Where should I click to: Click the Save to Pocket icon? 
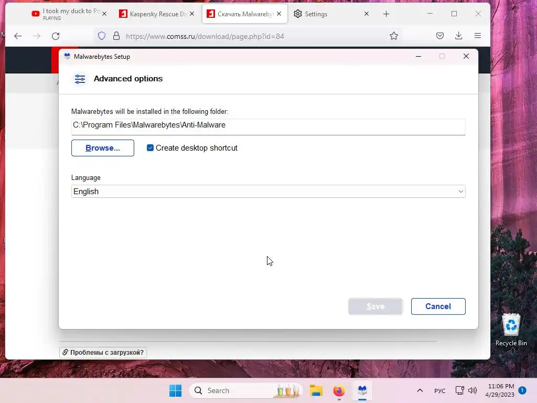(440, 36)
